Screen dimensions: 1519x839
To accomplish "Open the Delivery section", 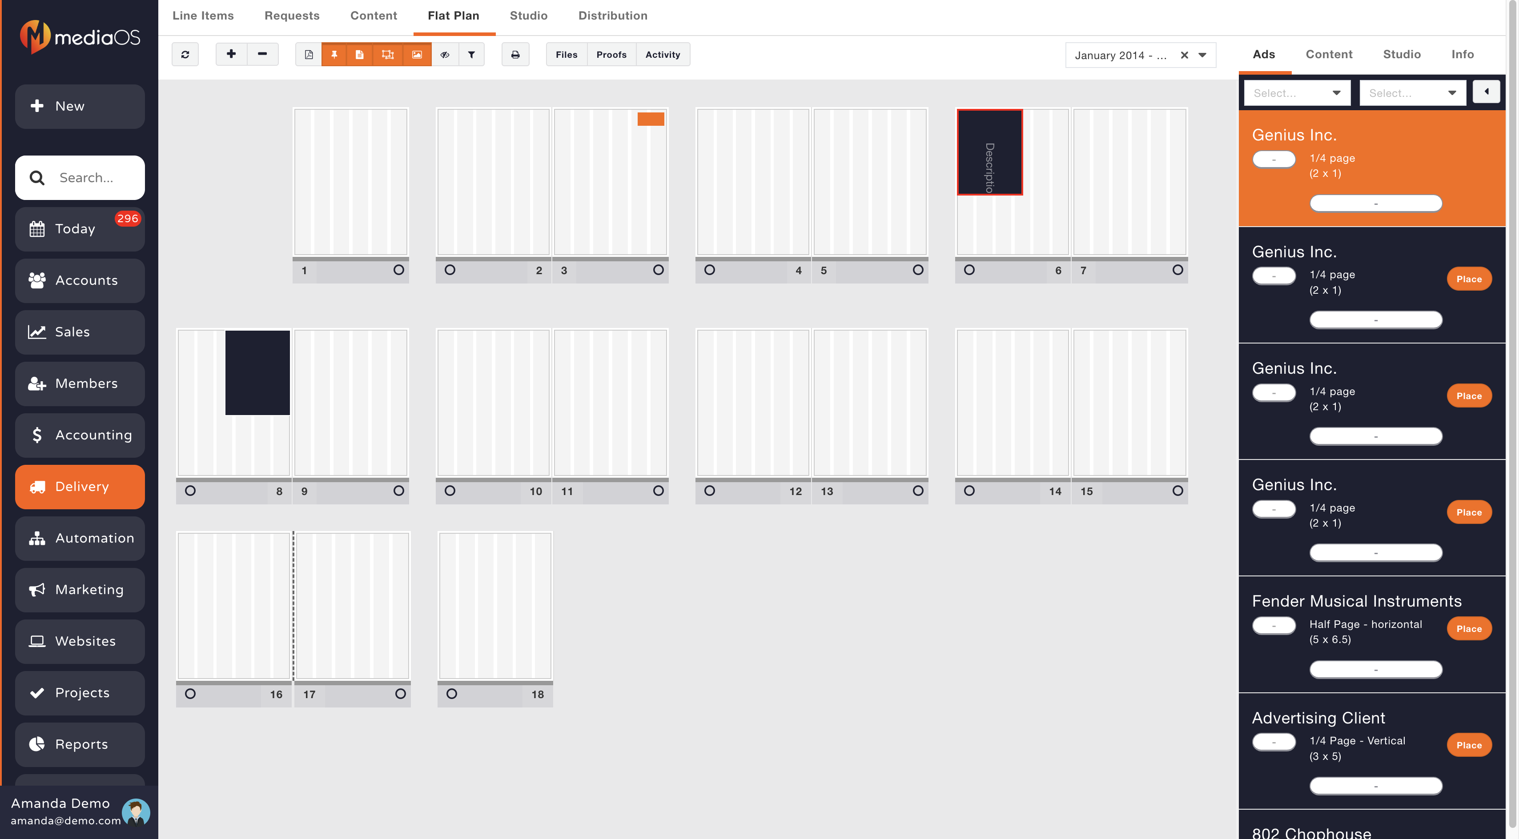I will tap(80, 487).
